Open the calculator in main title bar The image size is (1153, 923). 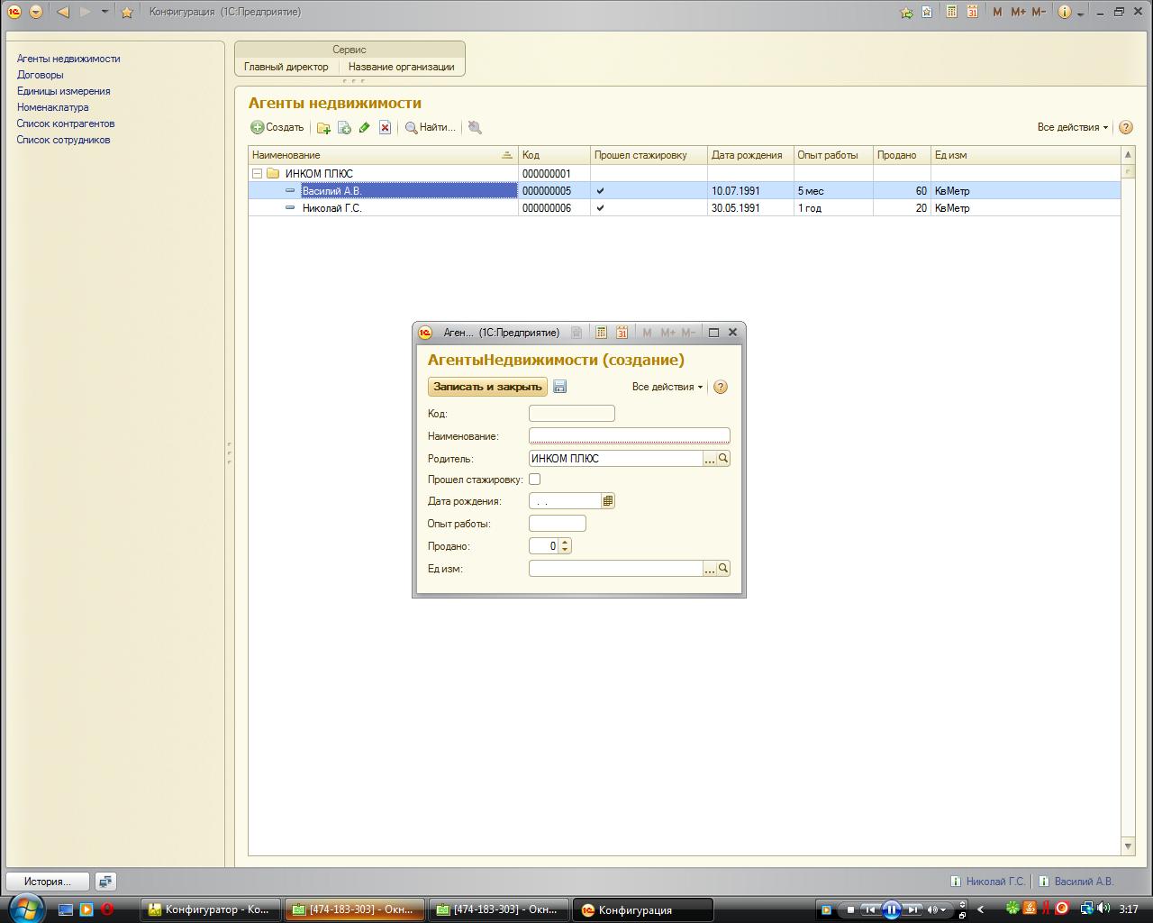[951, 12]
